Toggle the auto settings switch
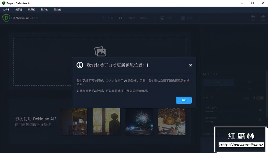Screen dimensions: 268x153 click(260, 98)
